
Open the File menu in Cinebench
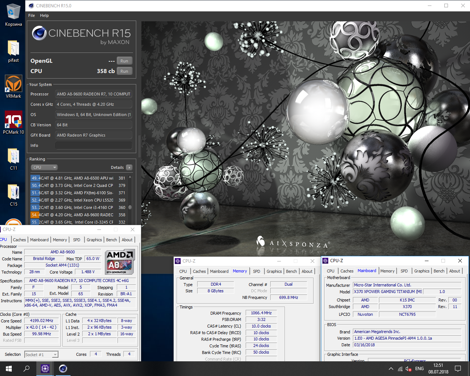(32, 15)
